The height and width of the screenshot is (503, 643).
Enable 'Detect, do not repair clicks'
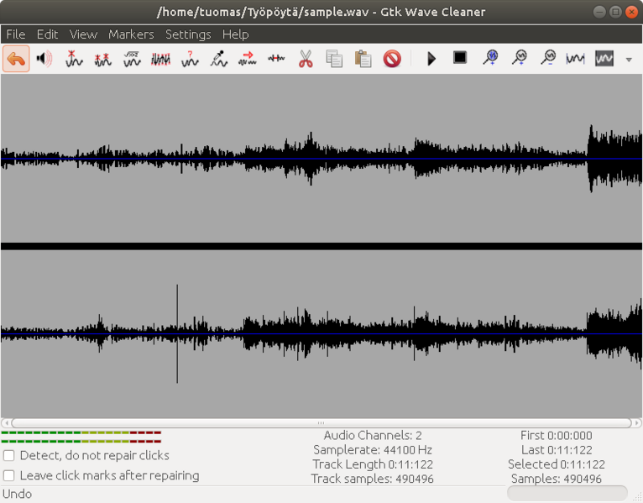pos(9,456)
